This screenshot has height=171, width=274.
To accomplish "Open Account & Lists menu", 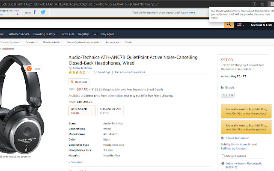I will [x=262, y=25].
